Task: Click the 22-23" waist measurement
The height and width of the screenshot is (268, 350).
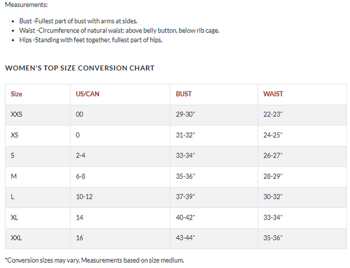Action: 273,114
